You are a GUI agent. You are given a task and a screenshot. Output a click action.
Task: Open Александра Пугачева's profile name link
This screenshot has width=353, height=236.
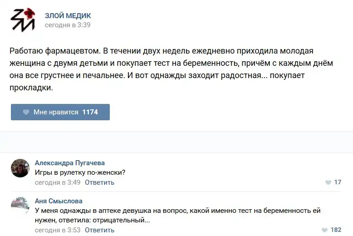[69, 163]
